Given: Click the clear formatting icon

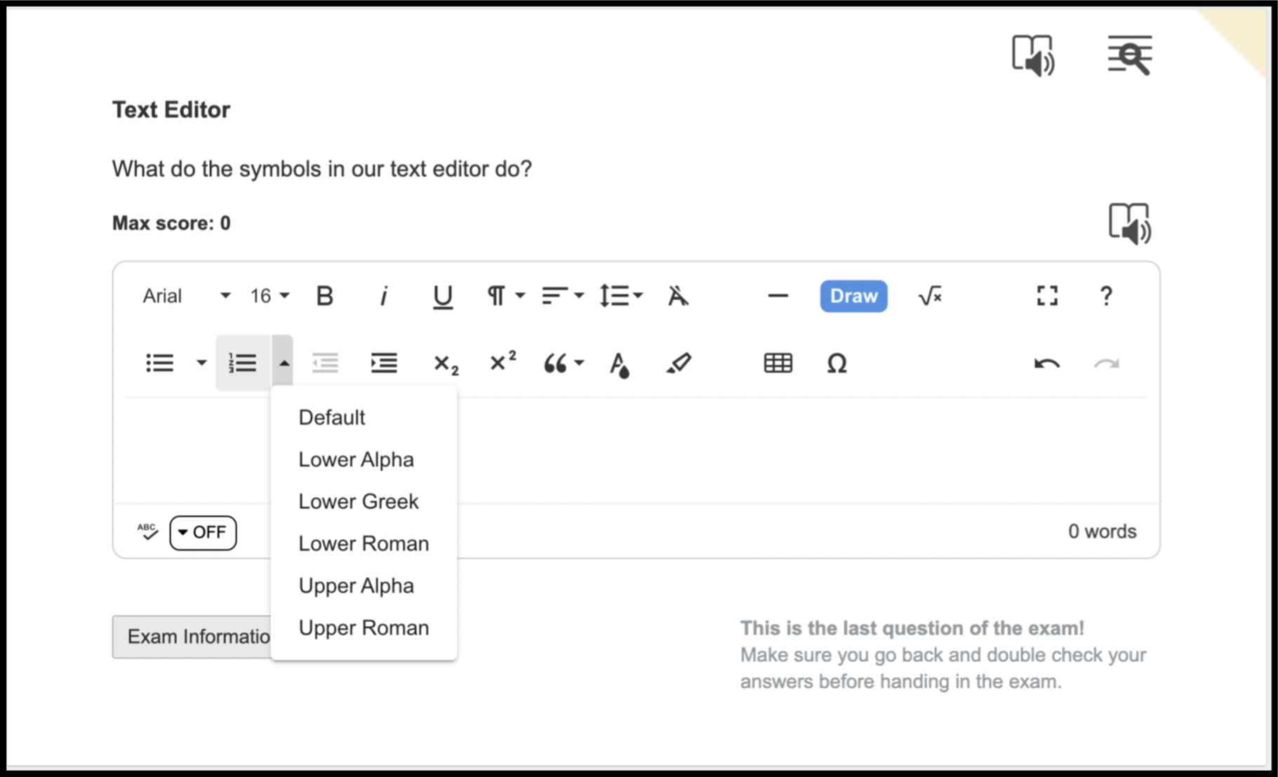Looking at the screenshot, I should pos(678,296).
